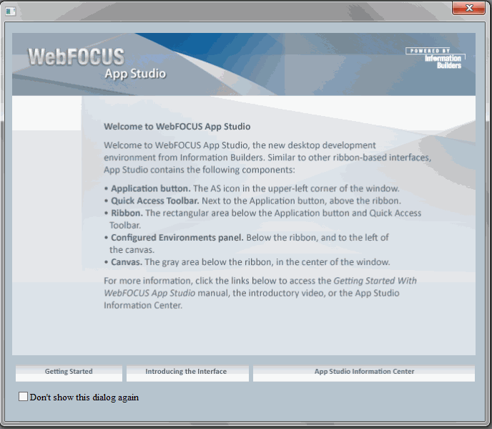The image size is (492, 429).
Task: Enable Don't show this dialog again
Action: pos(23,397)
